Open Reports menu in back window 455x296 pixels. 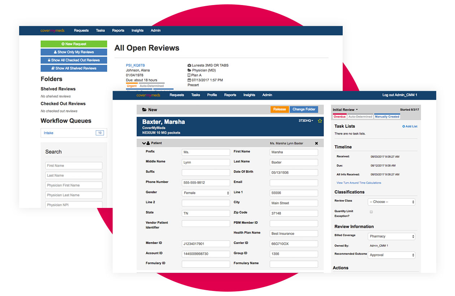[118, 31]
